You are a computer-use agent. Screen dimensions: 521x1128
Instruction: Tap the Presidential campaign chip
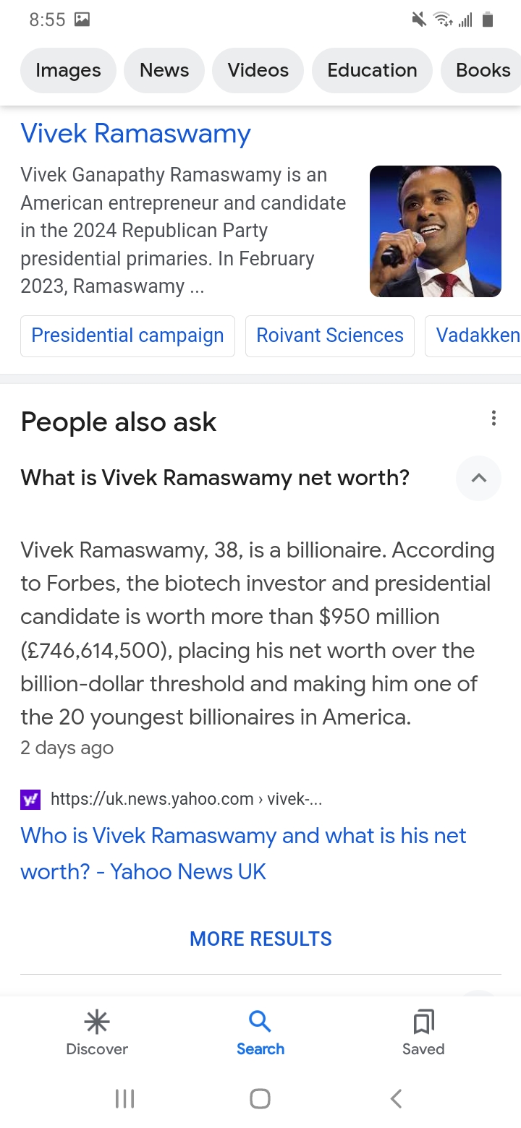pyautogui.click(x=127, y=336)
